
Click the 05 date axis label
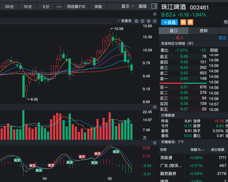tap(110, 179)
